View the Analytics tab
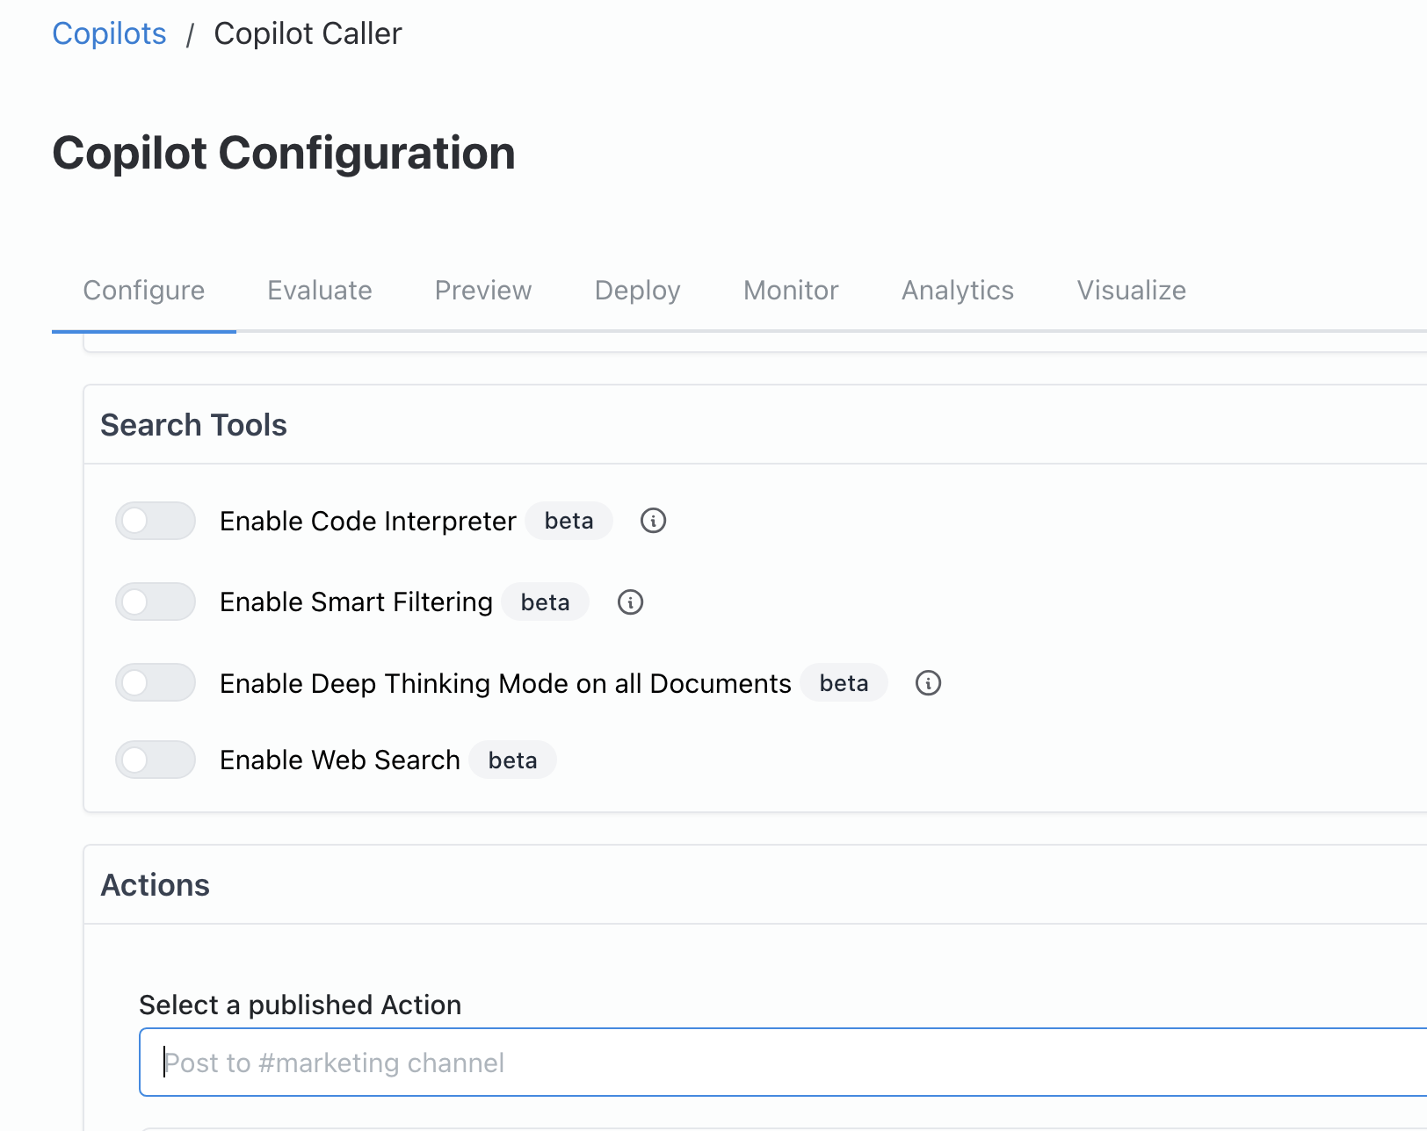Image resolution: width=1427 pixels, height=1131 pixels. point(957,290)
